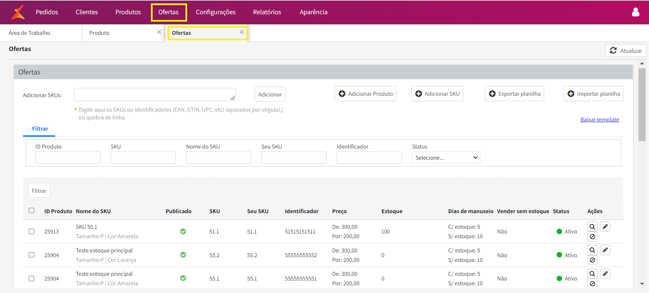Click the view magnifier icon for SKU 50.1
The height and width of the screenshot is (293, 649).
[592, 227]
